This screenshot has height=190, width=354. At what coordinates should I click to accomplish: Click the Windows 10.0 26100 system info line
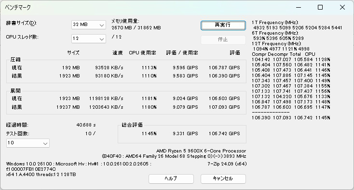(x=79, y=164)
